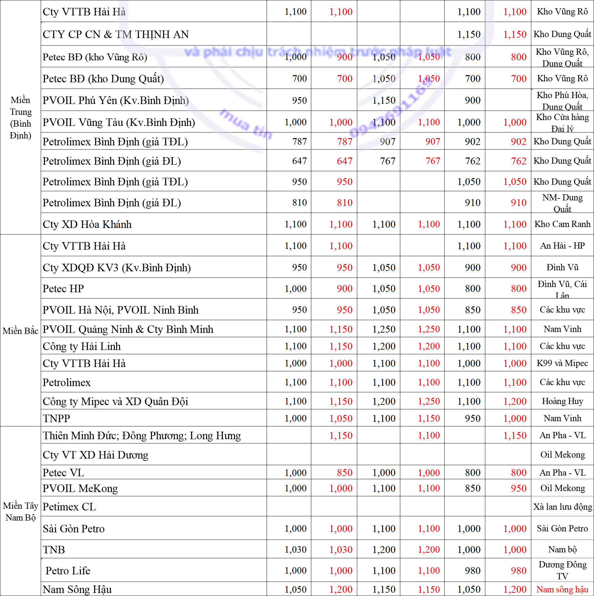This screenshot has height=596, width=594.
Task: Click the 'Kho Cửa hàng Đại lý' location cell
Action: pyautogui.click(x=562, y=122)
